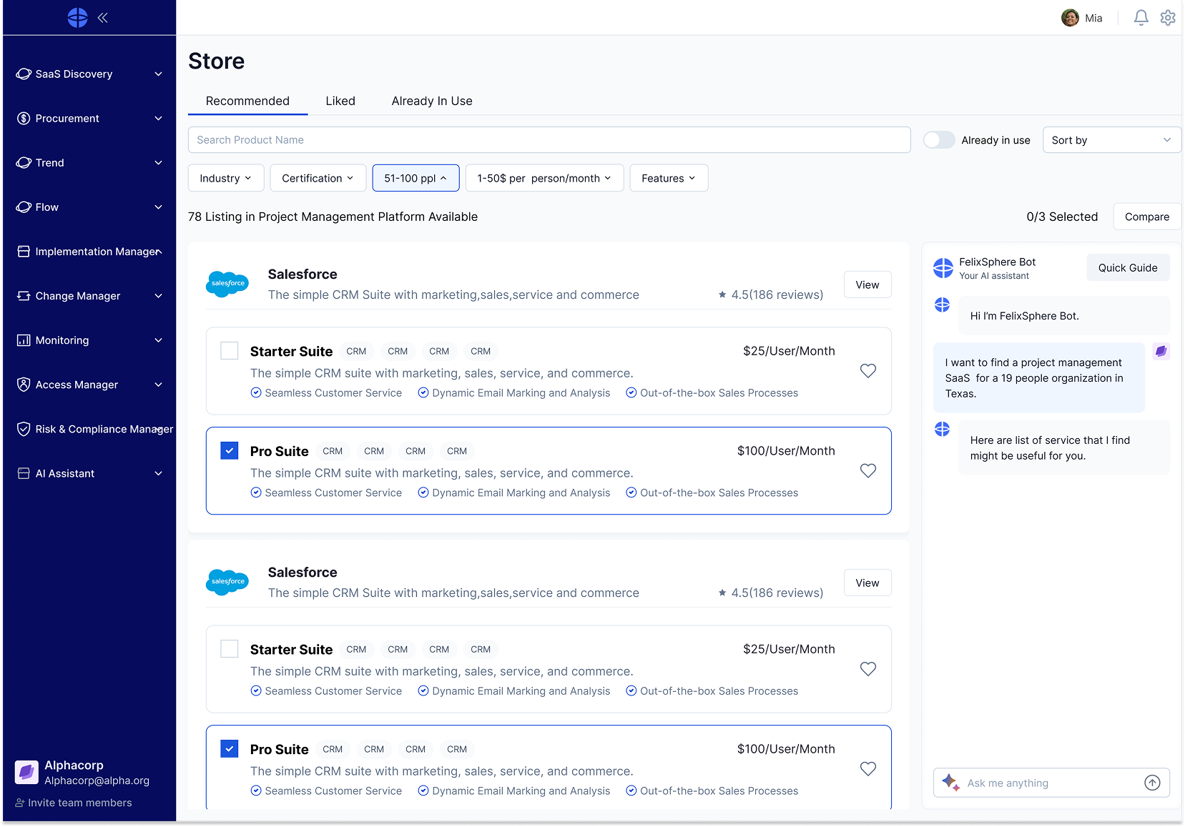Like the second Pro Suite with heart icon
Image resolution: width=1185 pixels, height=827 pixels.
click(867, 769)
